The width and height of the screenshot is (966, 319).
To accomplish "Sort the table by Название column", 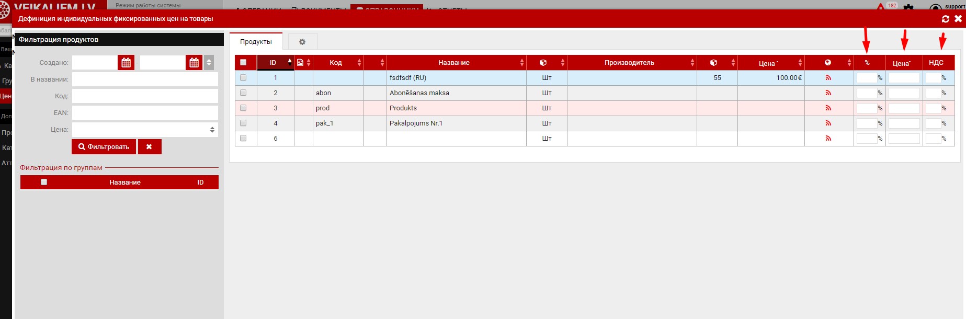I will pyautogui.click(x=453, y=63).
